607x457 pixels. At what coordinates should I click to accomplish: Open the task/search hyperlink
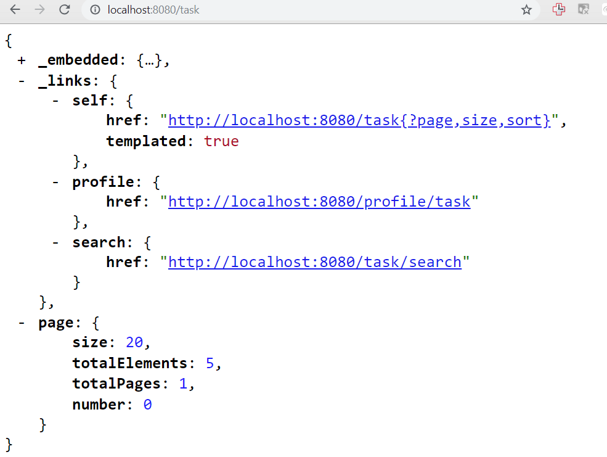pos(315,261)
